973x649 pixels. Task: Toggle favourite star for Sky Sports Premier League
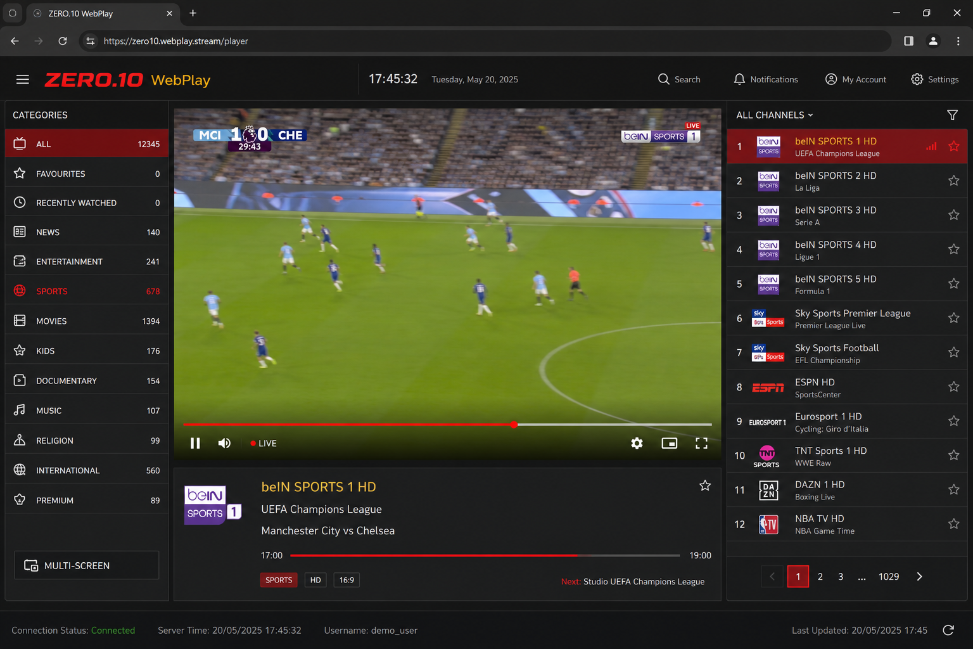[953, 318]
